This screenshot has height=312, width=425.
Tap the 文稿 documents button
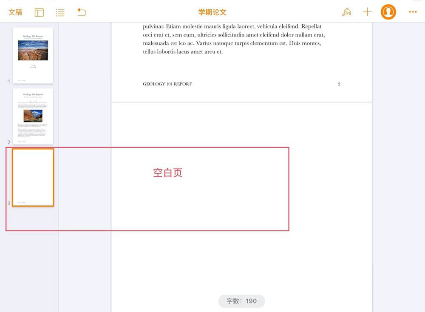pos(15,12)
